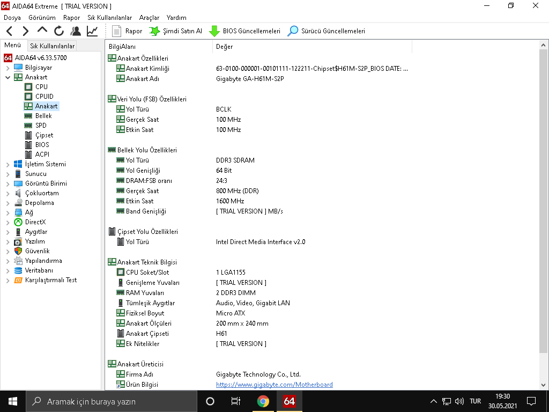Select the Fiziksel Boyut row
This screenshot has width=549, height=412.
(x=258, y=313)
